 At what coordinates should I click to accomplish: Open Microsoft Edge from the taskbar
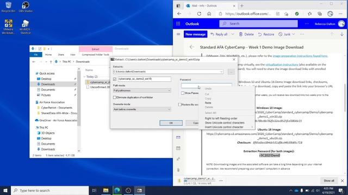pyautogui.click(x=117, y=190)
